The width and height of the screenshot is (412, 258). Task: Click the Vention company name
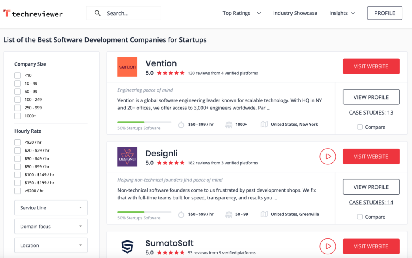[161, 63]
